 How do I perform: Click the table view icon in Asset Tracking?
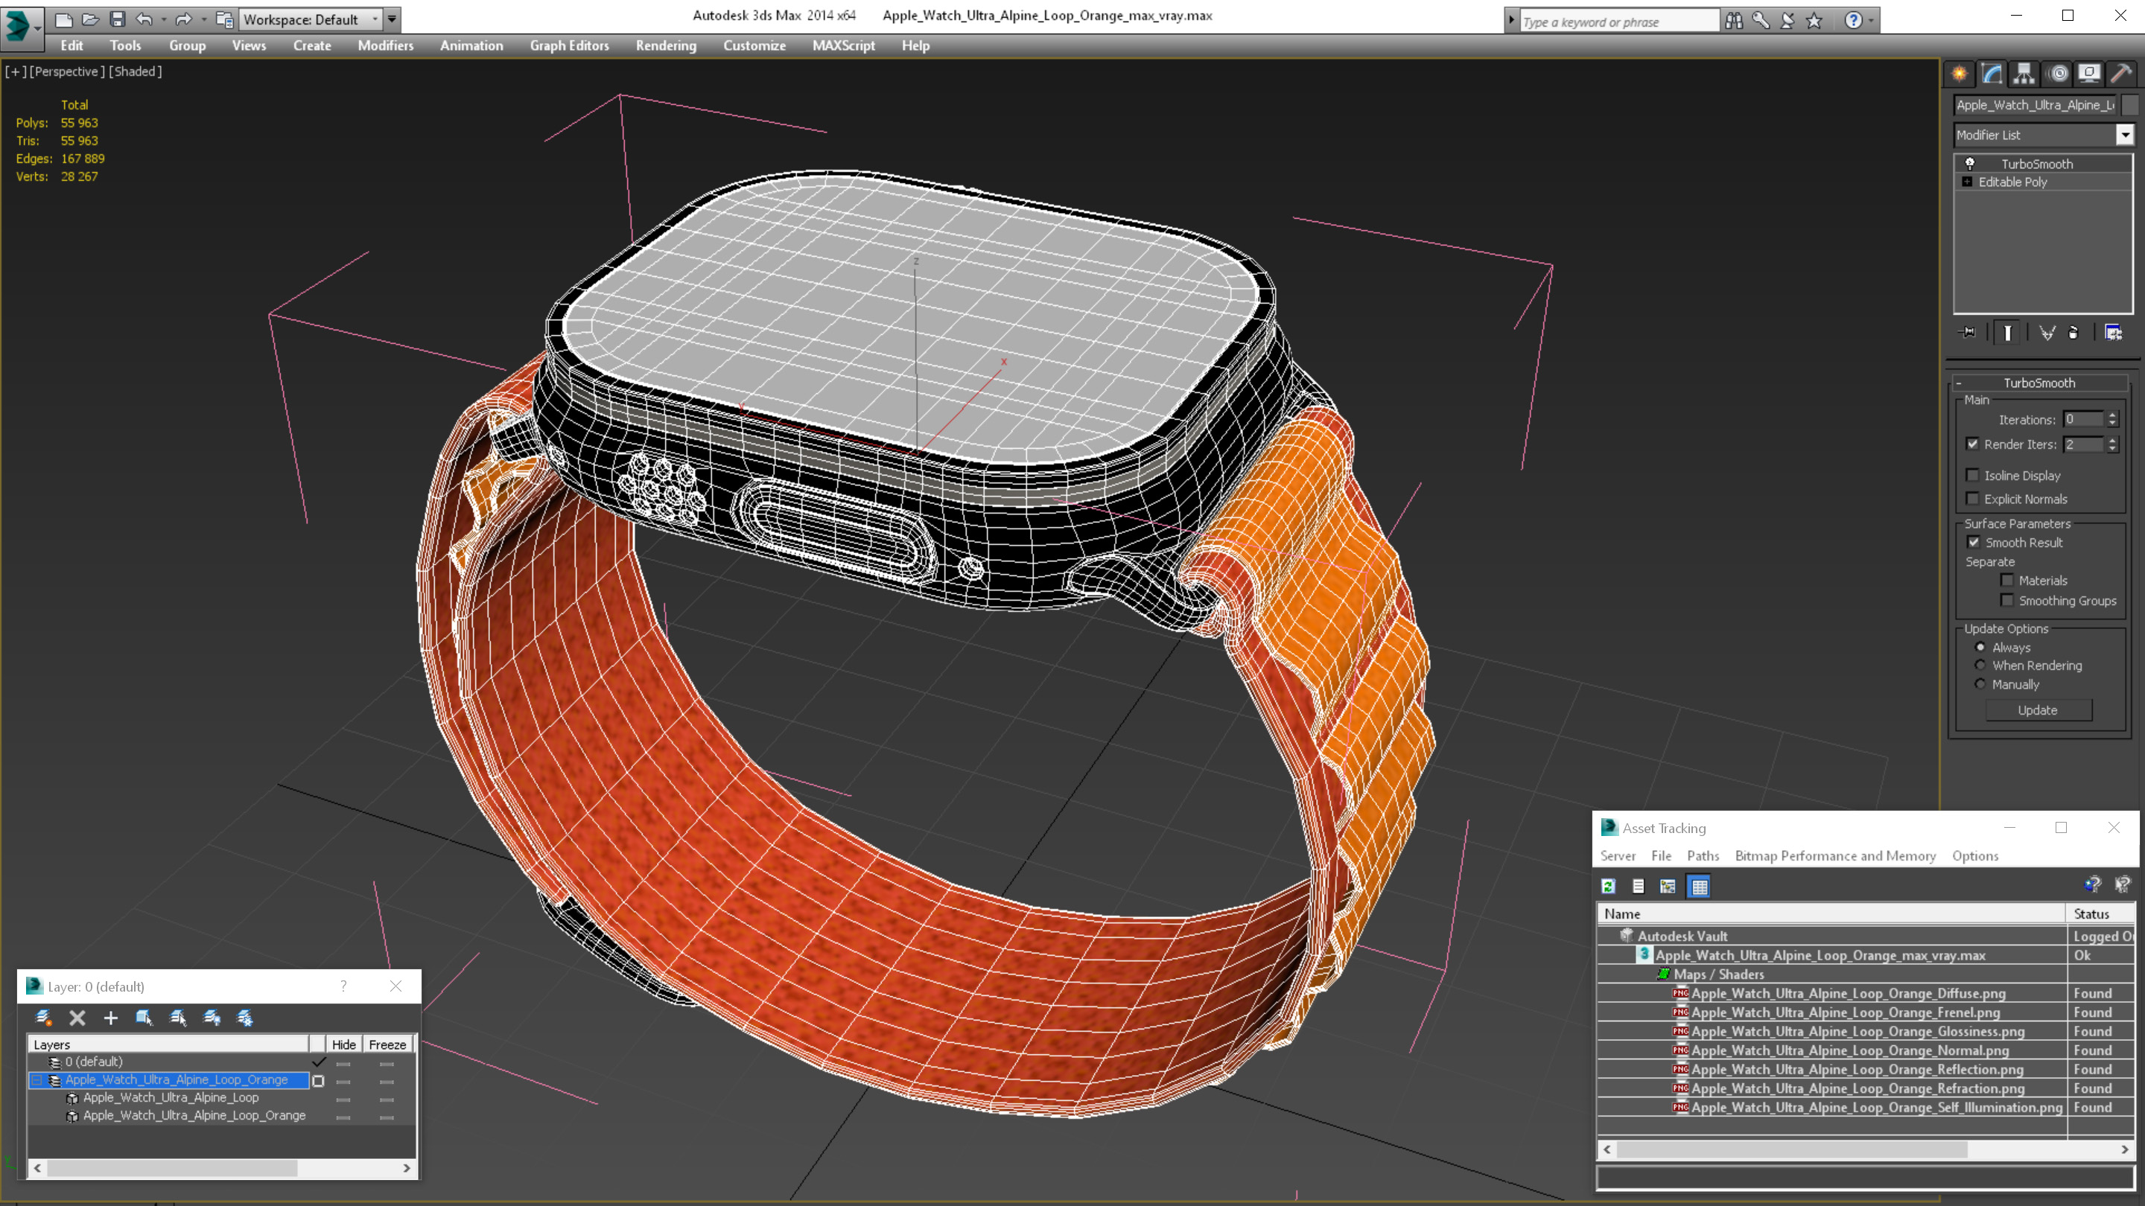pos(1699,887)
